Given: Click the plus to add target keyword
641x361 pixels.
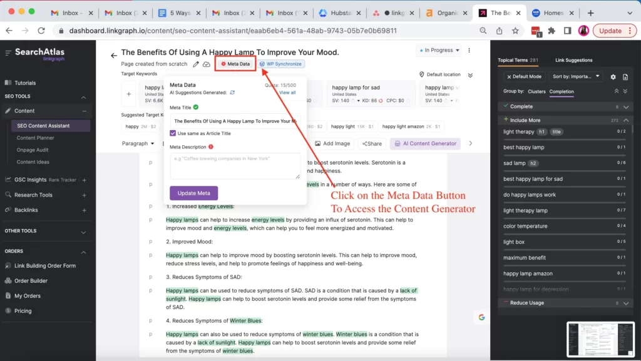Looking at the screenshot, I should [128, 94].
